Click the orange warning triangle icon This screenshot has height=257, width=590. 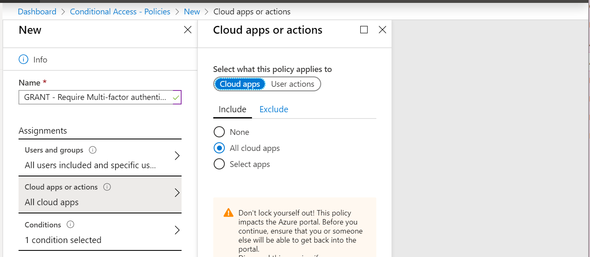[x=228, y=213]
